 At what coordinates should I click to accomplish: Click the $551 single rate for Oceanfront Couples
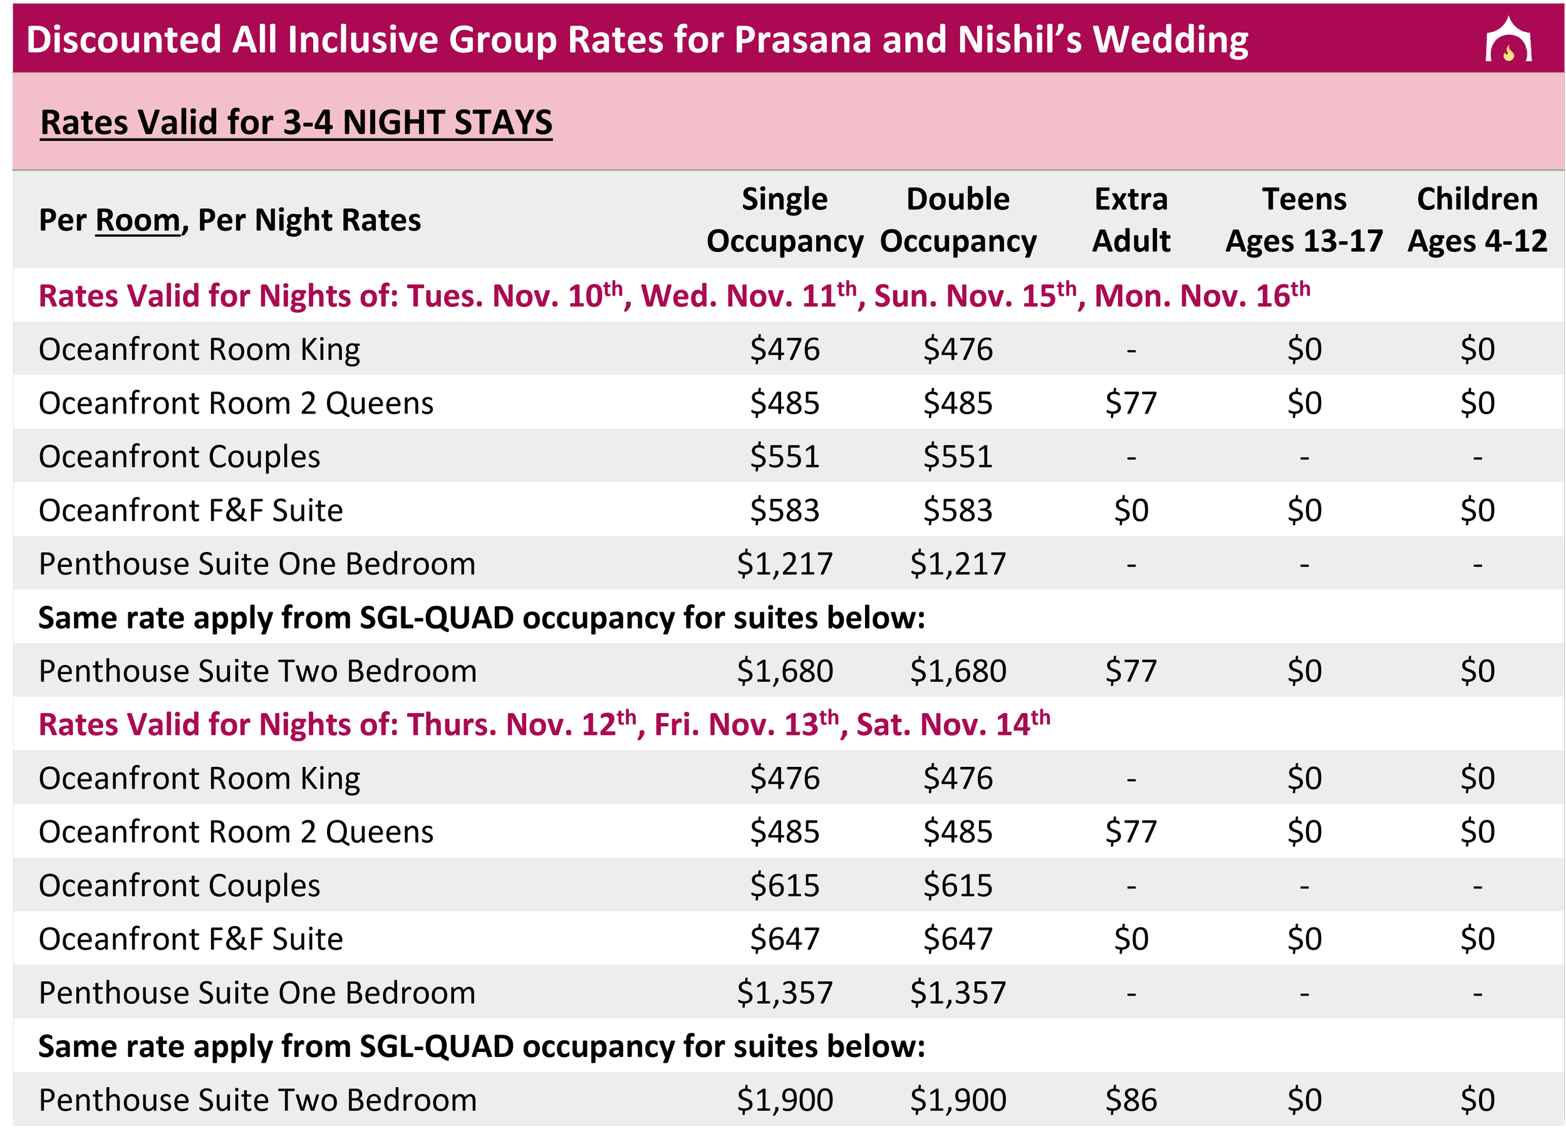point(784,457)
